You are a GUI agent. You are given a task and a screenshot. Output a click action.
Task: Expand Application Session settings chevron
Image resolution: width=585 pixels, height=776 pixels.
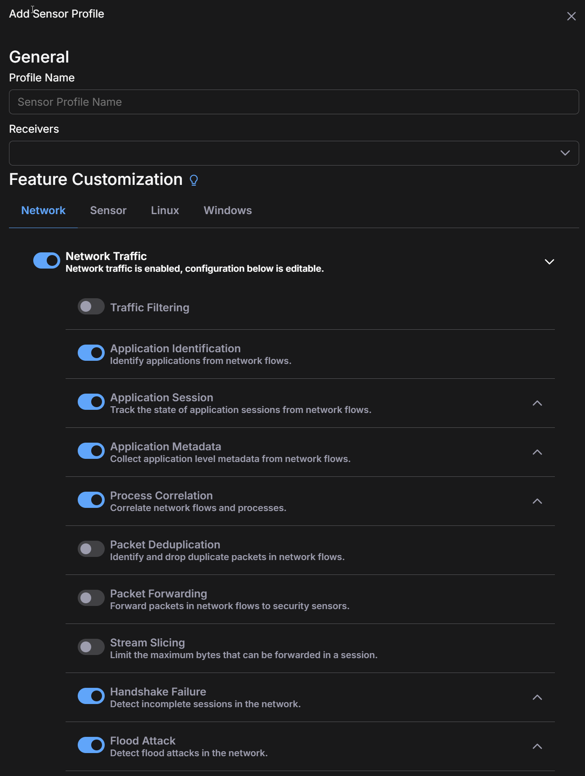click(x=537, y=403)
